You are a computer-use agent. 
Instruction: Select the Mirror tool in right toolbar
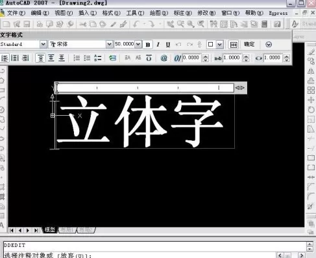[x=311, y=71]
